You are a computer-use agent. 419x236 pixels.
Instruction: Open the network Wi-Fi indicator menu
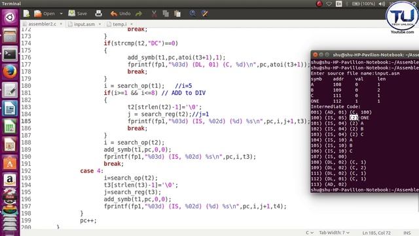coord(329,4)
